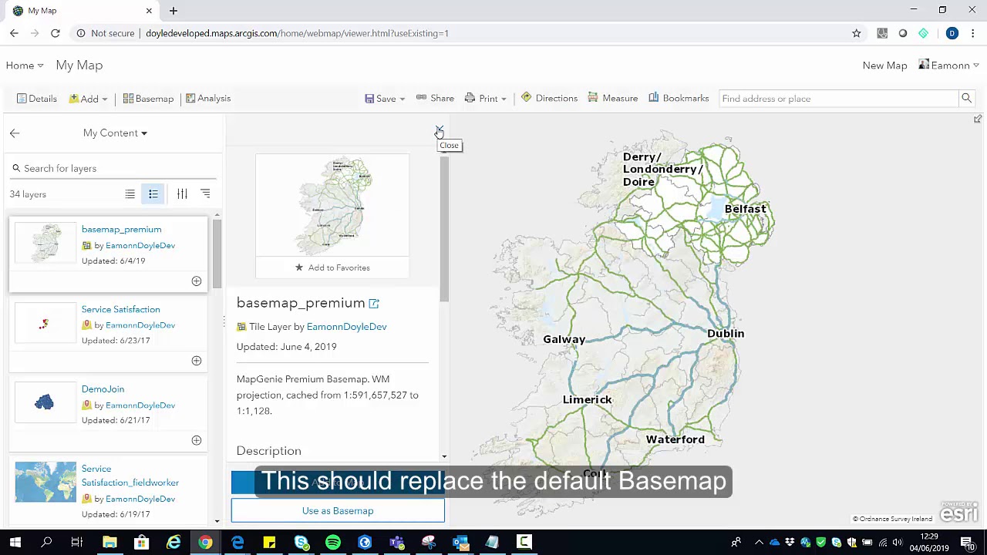
Task: Click the Chrome profile avatar icon
Action: click(952, 33)
